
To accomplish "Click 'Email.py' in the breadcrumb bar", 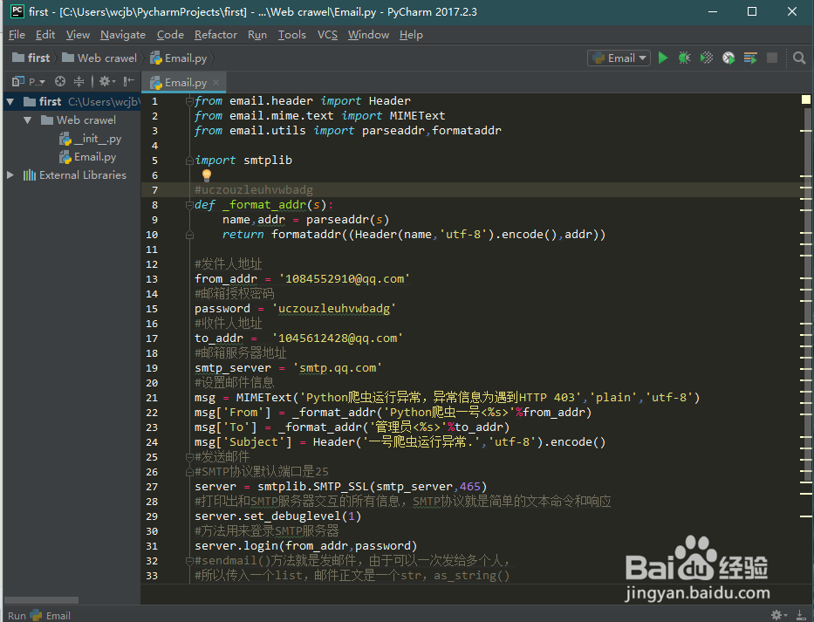I will coord(179,58).
